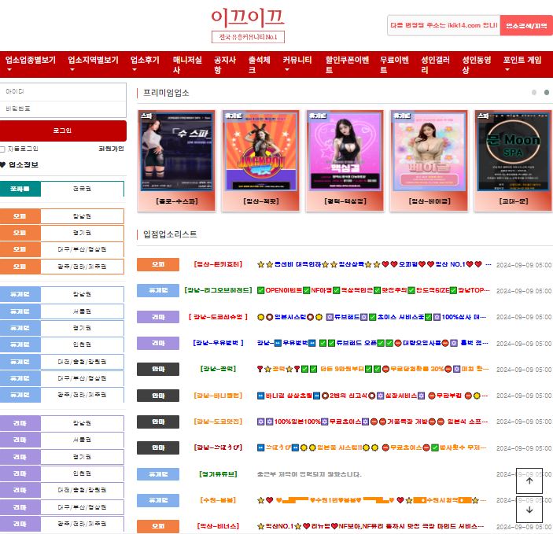Click the 휴게텔 badge in the 강남-리그오브레전드 row

pyautogui.click(x=158, y=291)
